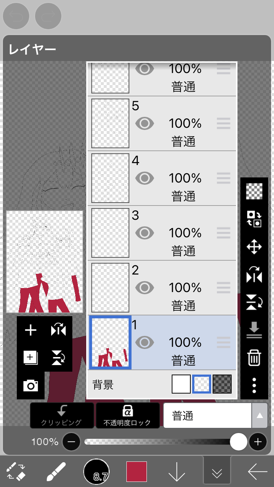Add a new layer with plus icon
This screenshot has height=487, width=274.
point(31,330)
